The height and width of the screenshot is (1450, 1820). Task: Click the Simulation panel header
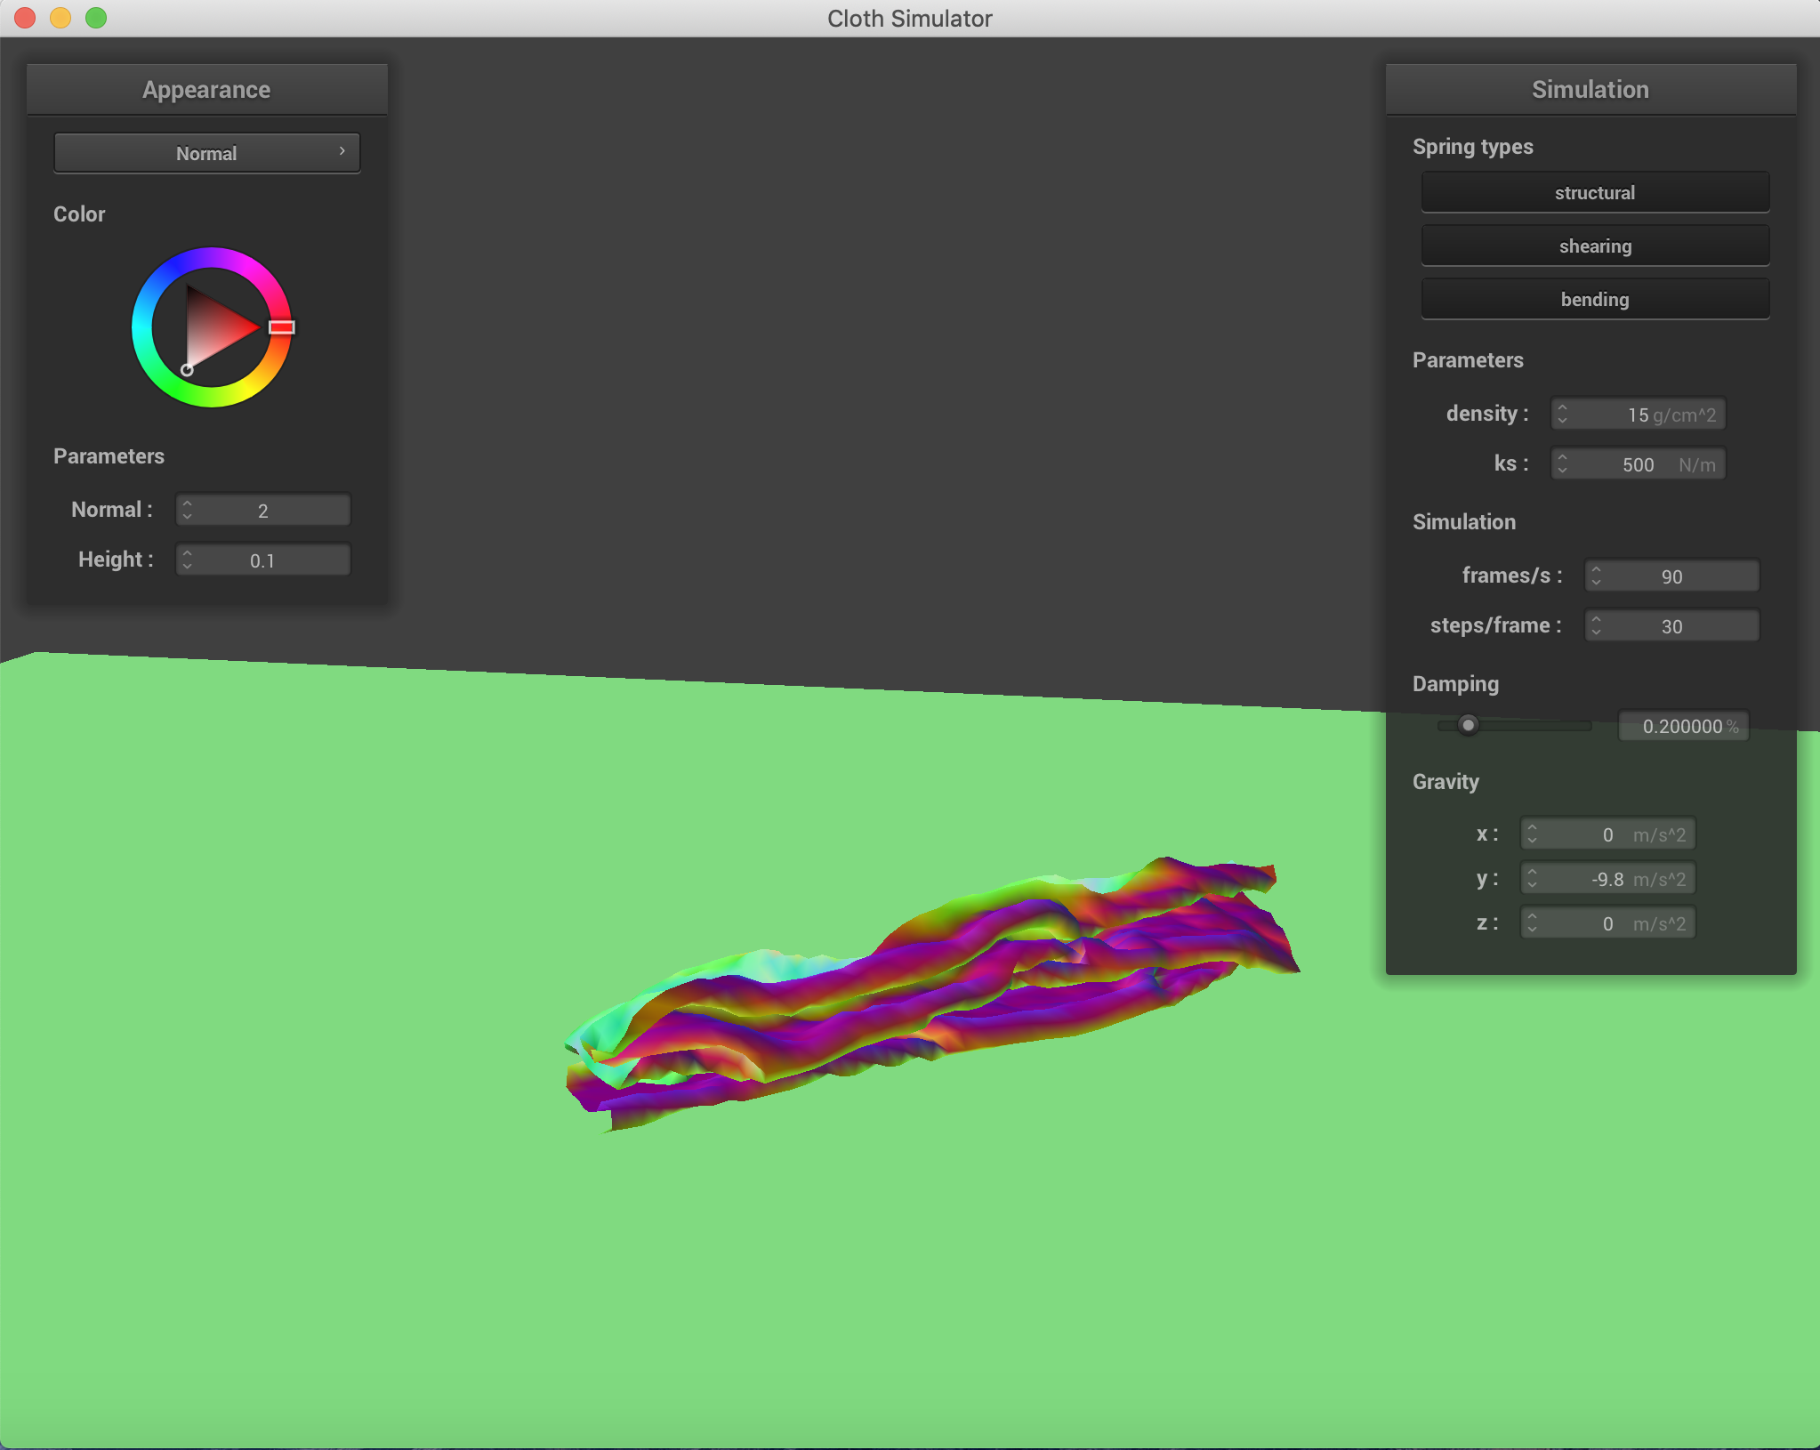click(x=1590, y=90)
